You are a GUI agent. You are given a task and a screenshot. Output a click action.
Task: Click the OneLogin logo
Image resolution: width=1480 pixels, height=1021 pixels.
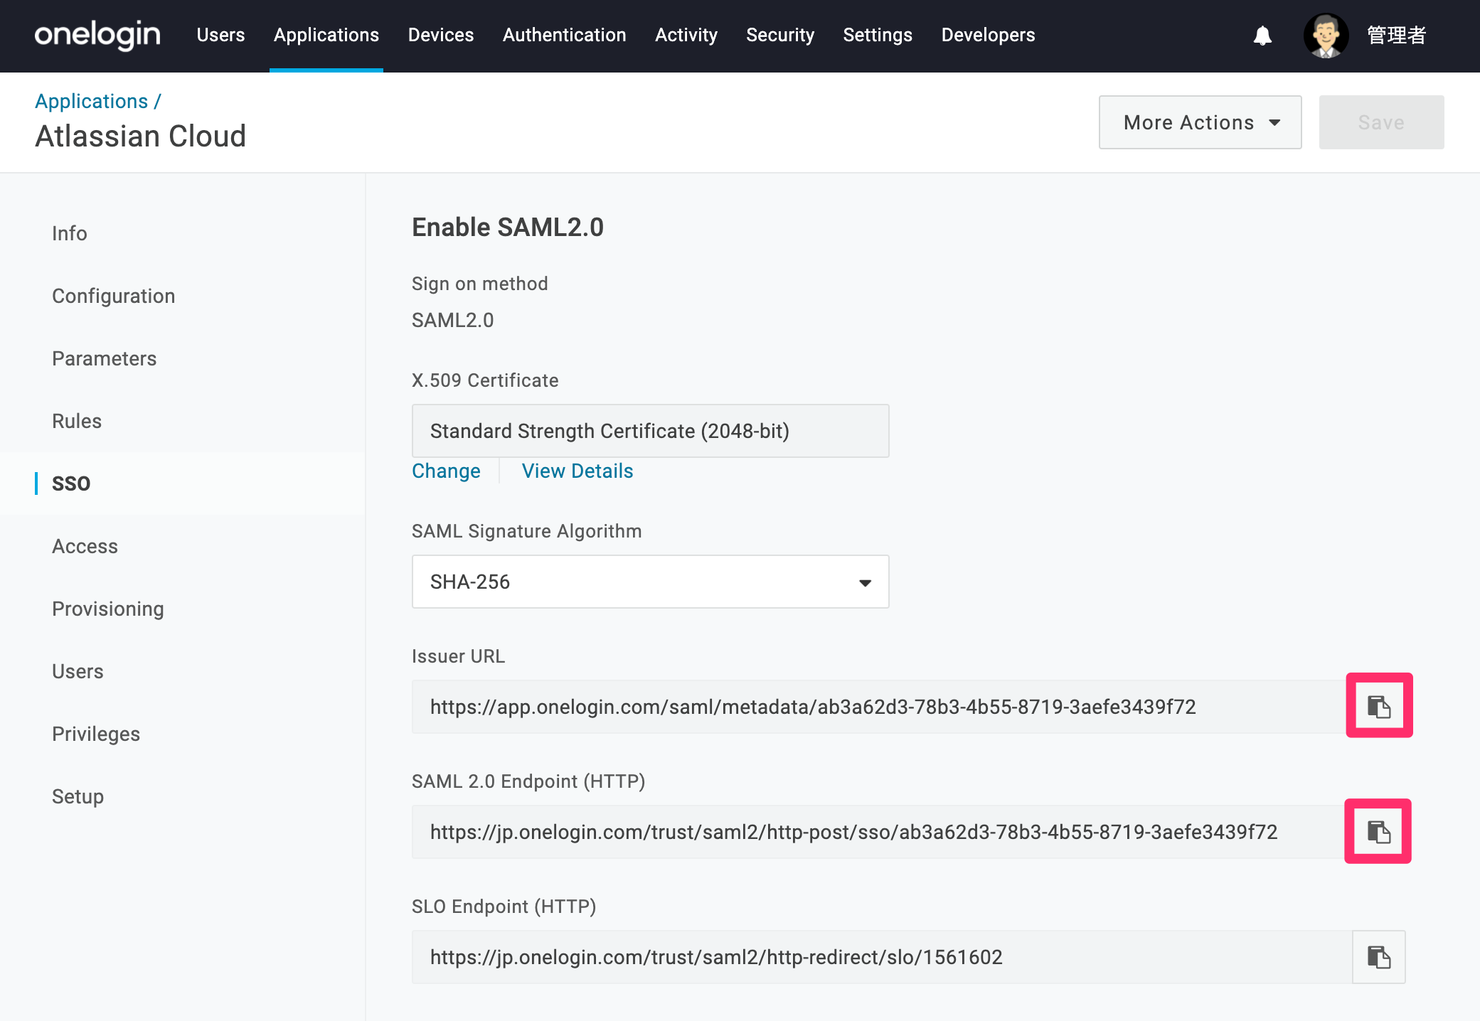pos(97,35)
